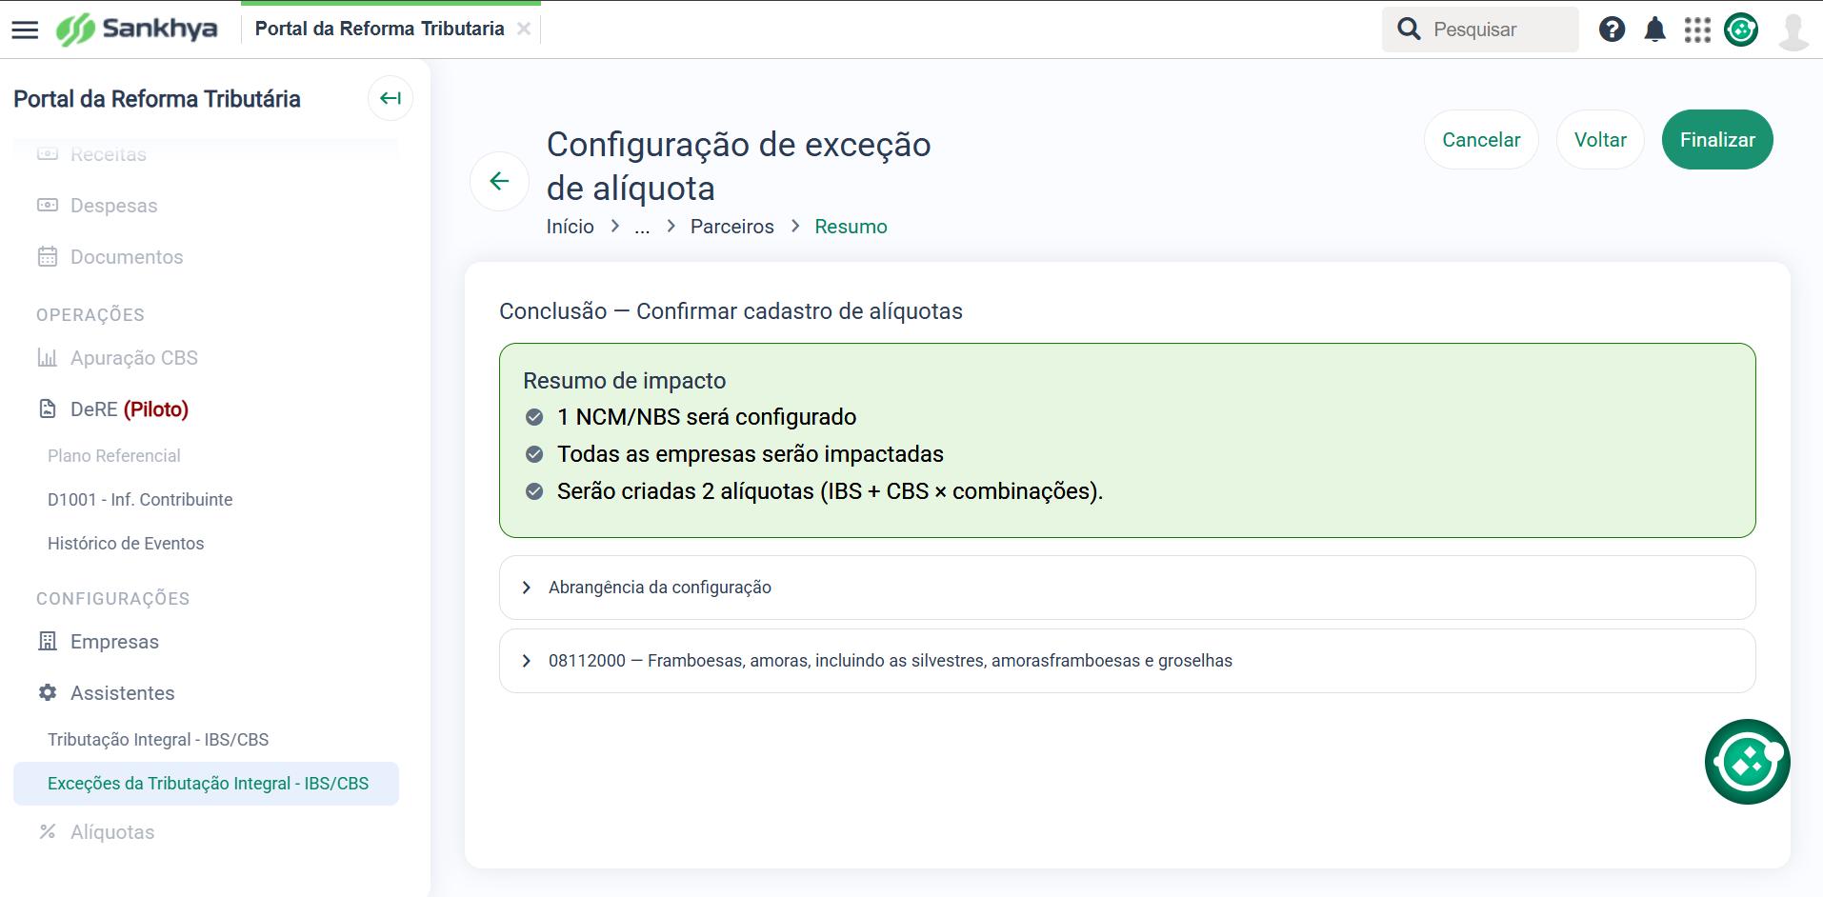1823x897 pixels.
Task: Open the floating assistant chat button
Action: pos(1747,762)
